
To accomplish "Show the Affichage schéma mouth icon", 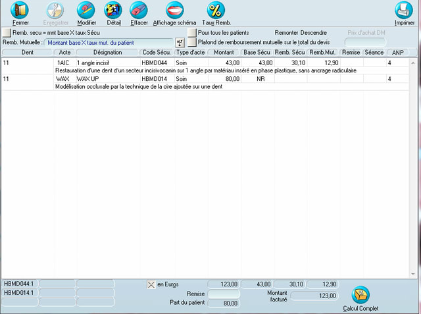I will coord(174,11).
